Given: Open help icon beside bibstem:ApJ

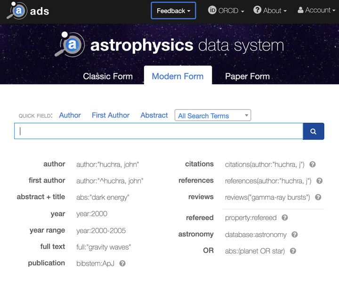Looking at the screenshot, I should point(122,263).
